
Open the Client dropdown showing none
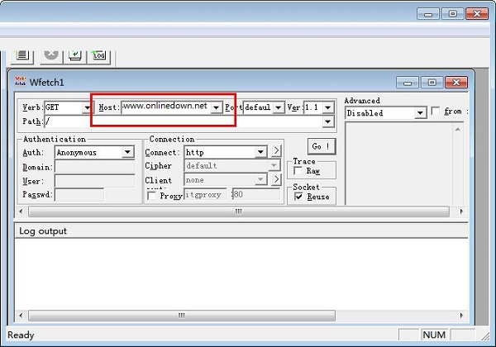[x=260, y=179]
